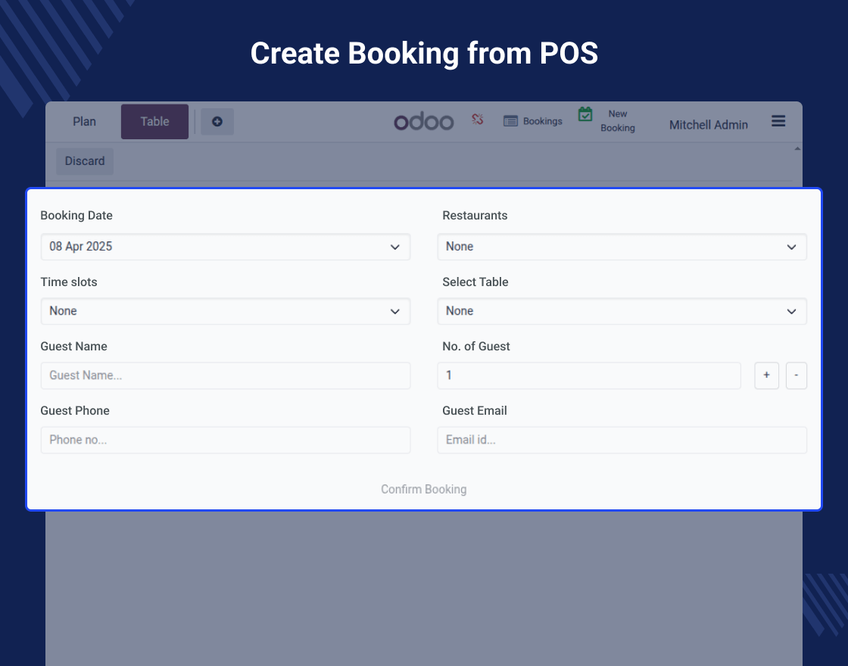
Task: Open the Time slots dropdown
Action: point(226,311)
